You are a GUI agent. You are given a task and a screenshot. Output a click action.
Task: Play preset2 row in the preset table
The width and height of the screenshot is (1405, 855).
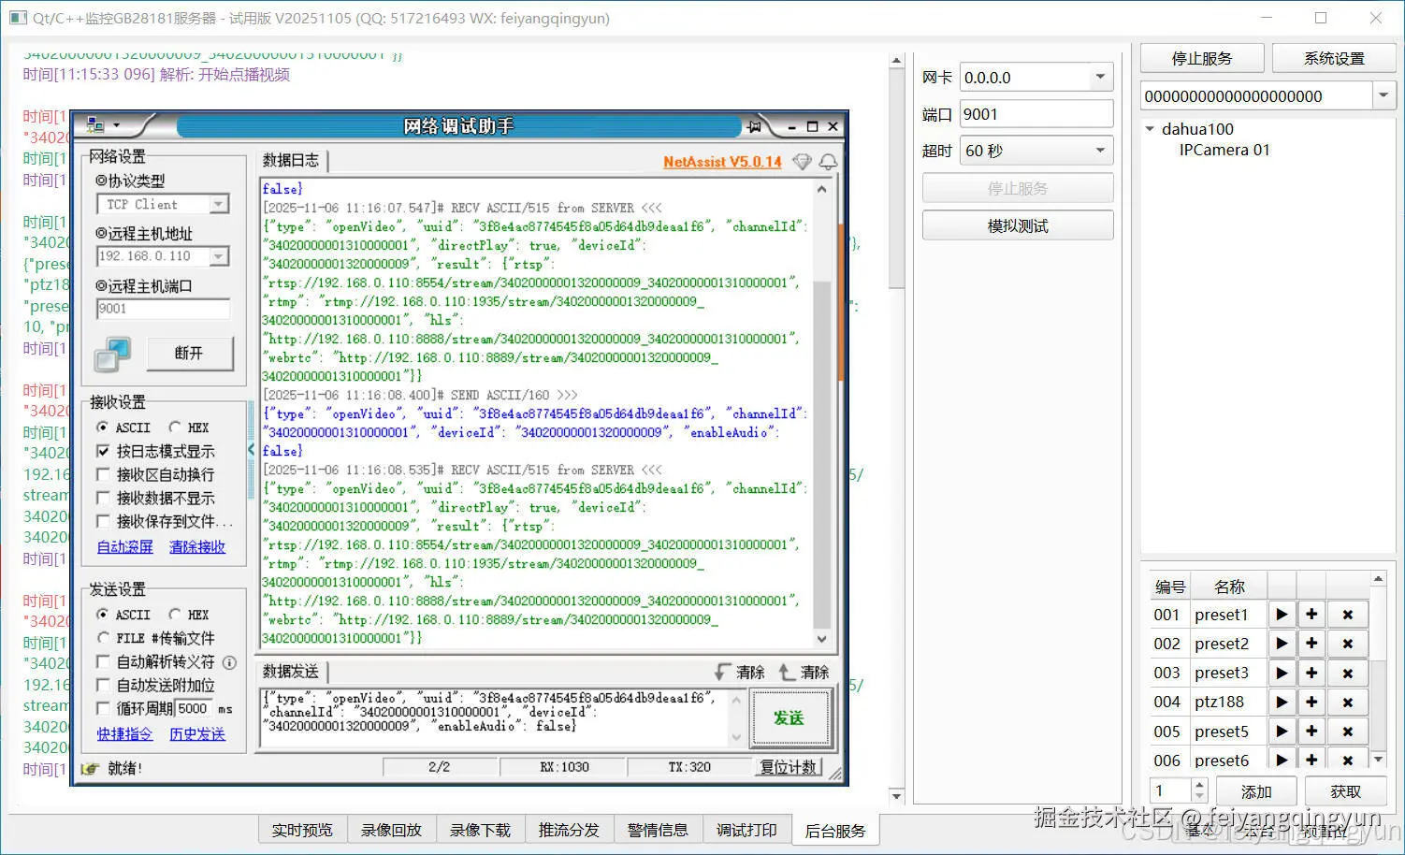coord(1282,644)
